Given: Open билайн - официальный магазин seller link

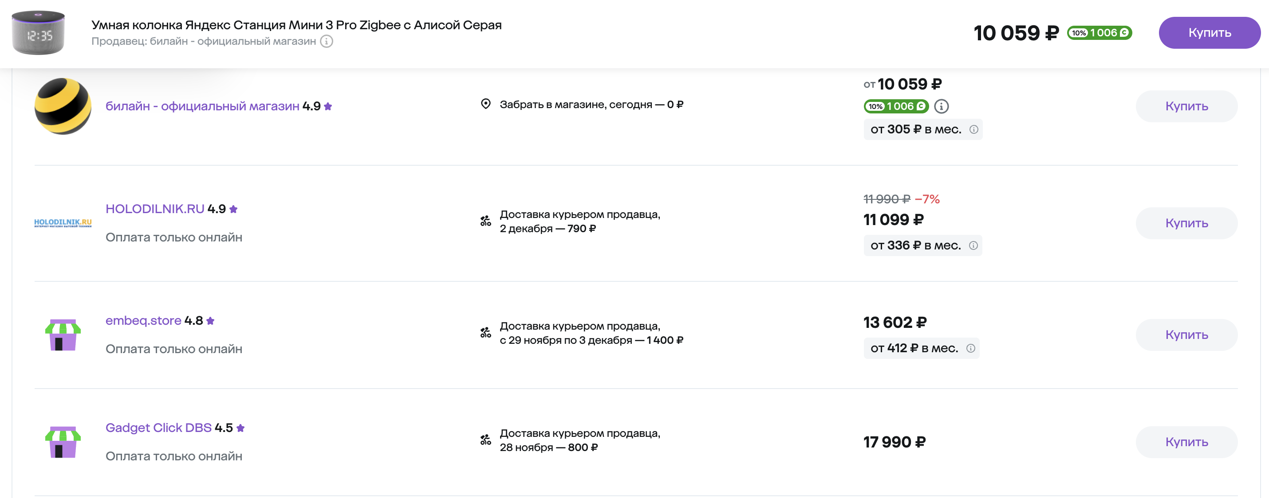Looking at the screenshot, I should (x=202, y=106).
